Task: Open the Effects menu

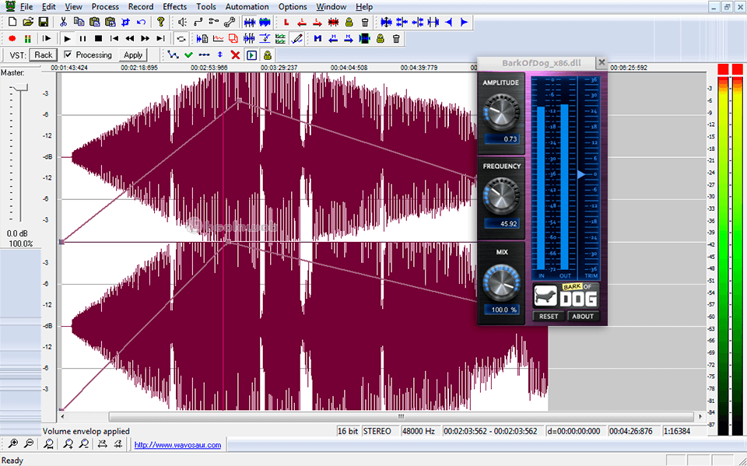Action: point(174,6)
